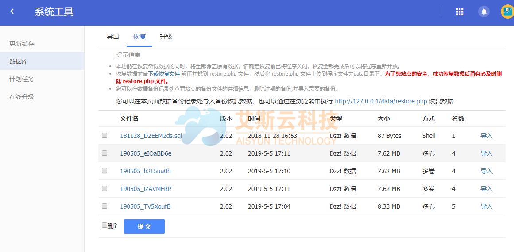Open the 190505_iZAVMFRP file name link
Image resolution: width=514 pixels, height=252 pixels.
point(146,189)
